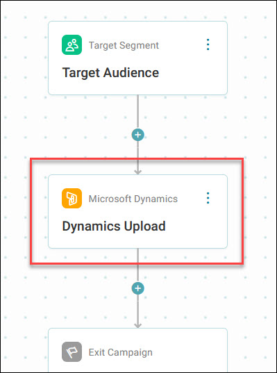Add a step below Target Audience
The image size is (277, 373).
tap(138, 135)
